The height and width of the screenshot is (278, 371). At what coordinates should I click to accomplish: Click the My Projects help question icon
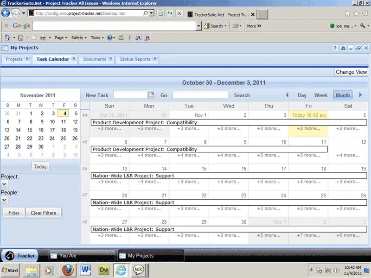335,48
